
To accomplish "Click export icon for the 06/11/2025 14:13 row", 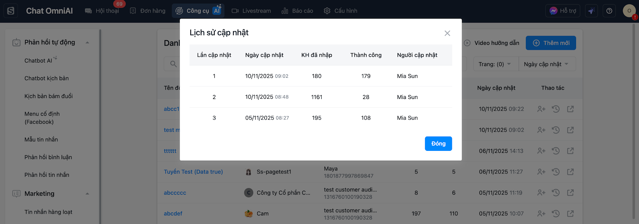I will pos(570,151).
